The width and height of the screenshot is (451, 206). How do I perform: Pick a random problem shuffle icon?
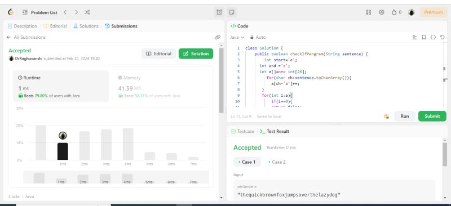pos(87,12)
